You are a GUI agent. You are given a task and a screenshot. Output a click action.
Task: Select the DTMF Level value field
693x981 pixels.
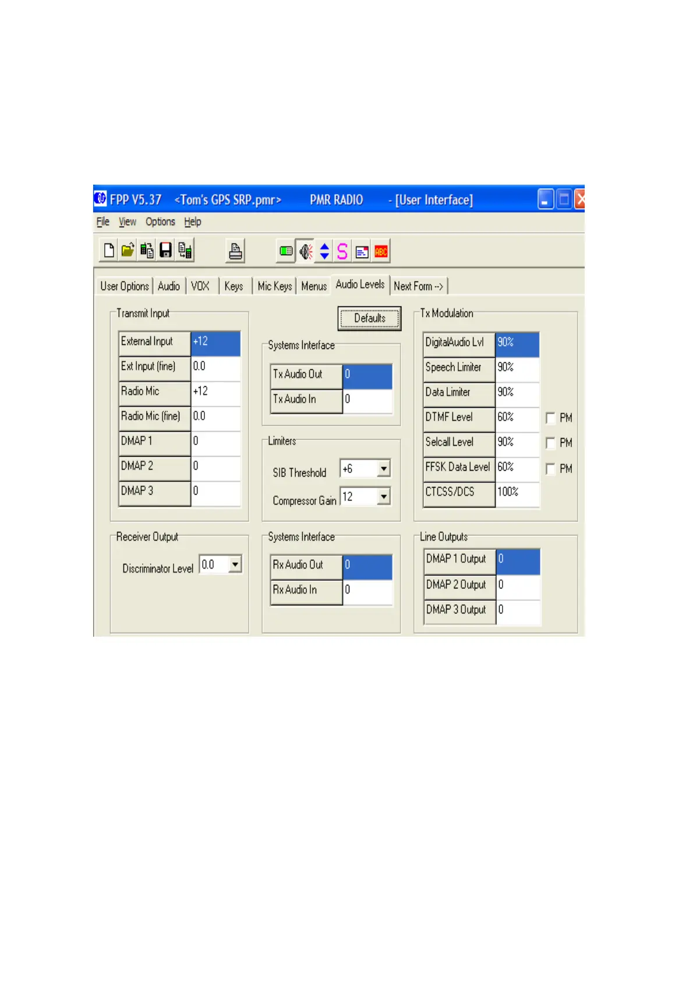tap(517, 419)
